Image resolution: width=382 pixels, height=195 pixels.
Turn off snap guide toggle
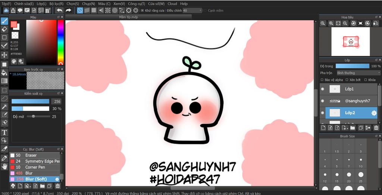click(80, 10)
